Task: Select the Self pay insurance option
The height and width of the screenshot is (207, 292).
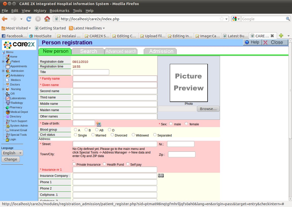Action: coord(128,164)
